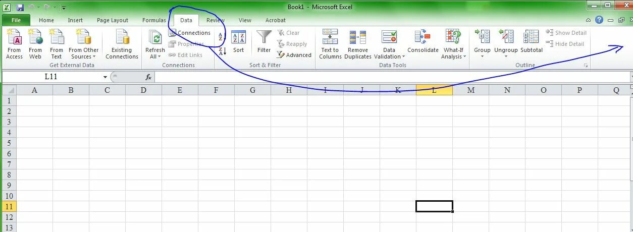
Task: Open the Formulas tab
Action: (x=154, y=20)
